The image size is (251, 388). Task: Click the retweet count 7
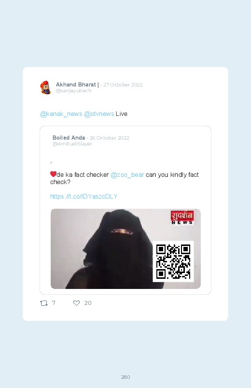[x=54, y=303]
